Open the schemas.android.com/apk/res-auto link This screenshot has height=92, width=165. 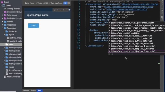pos(128,7)
